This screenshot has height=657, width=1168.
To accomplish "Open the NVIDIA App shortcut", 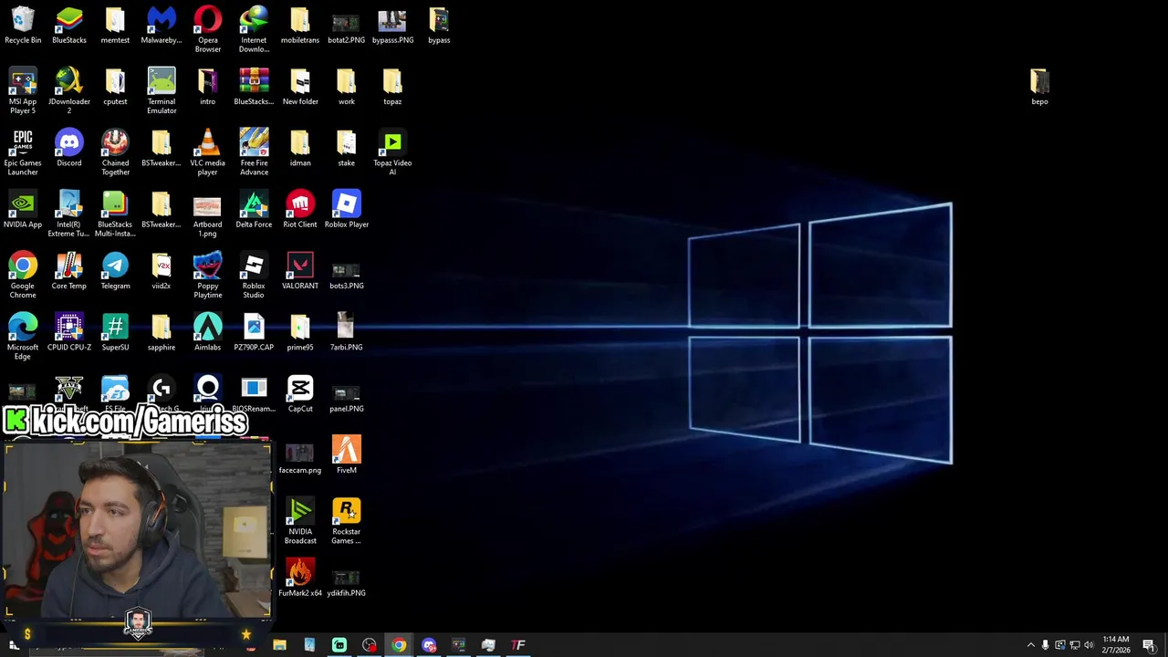I will click(23, 209).
